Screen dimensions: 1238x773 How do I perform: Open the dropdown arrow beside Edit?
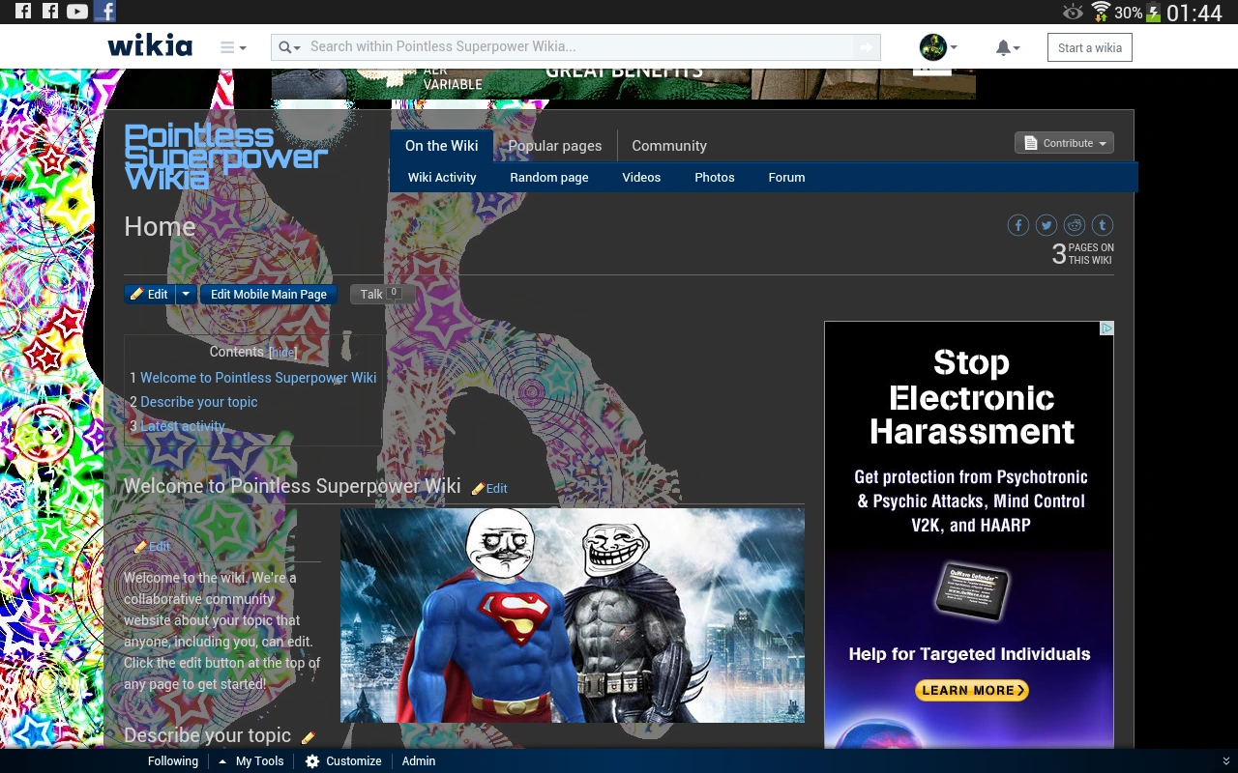click(186, 294)
